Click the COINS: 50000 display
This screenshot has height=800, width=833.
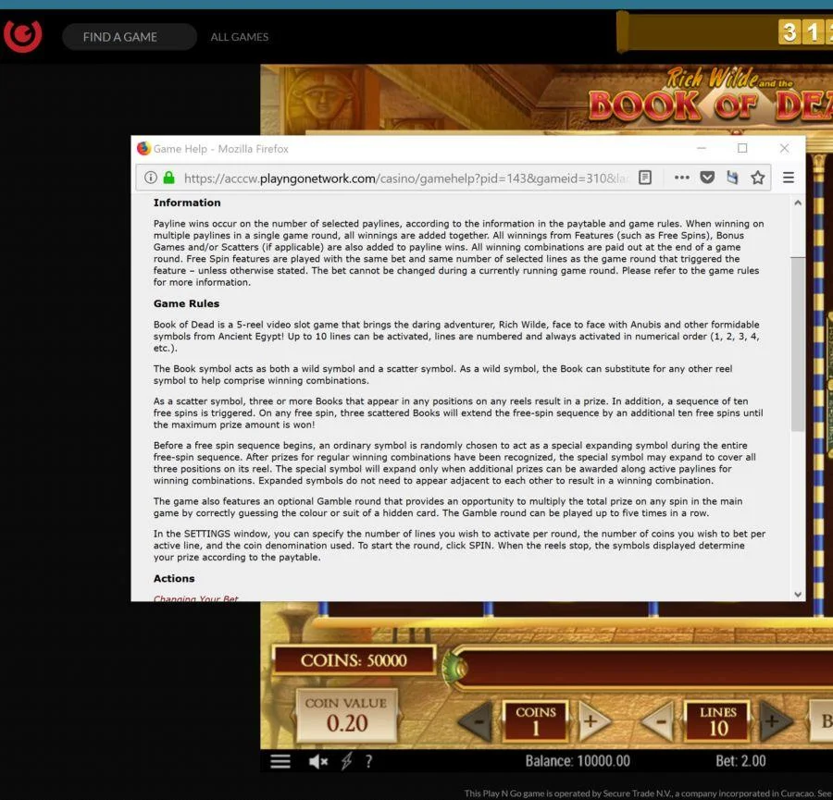(354, 659)
